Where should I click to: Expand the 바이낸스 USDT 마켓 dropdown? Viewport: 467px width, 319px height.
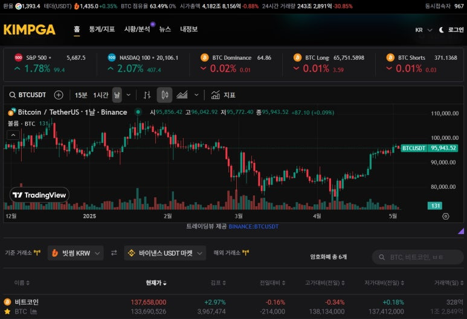[x=165, y=253]
